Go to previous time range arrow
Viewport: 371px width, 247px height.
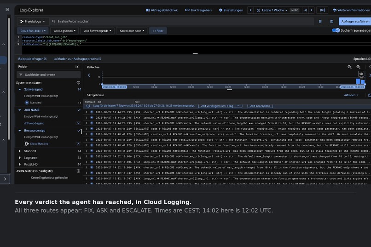coord(250,10)
